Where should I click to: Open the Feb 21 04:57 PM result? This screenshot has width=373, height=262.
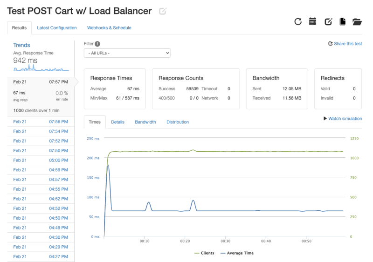pyautogui.click(x=41, y=180)
